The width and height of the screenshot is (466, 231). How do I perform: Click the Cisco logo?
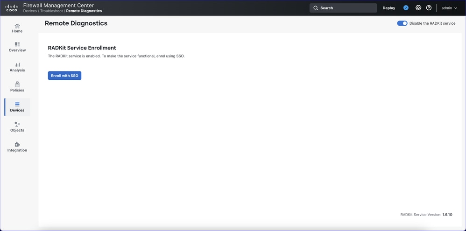pos(12,8)
